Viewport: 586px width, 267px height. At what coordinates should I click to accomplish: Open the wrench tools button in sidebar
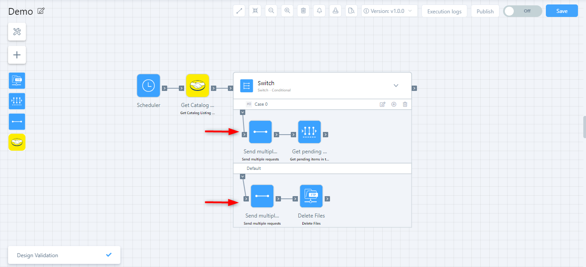point(17,32)
